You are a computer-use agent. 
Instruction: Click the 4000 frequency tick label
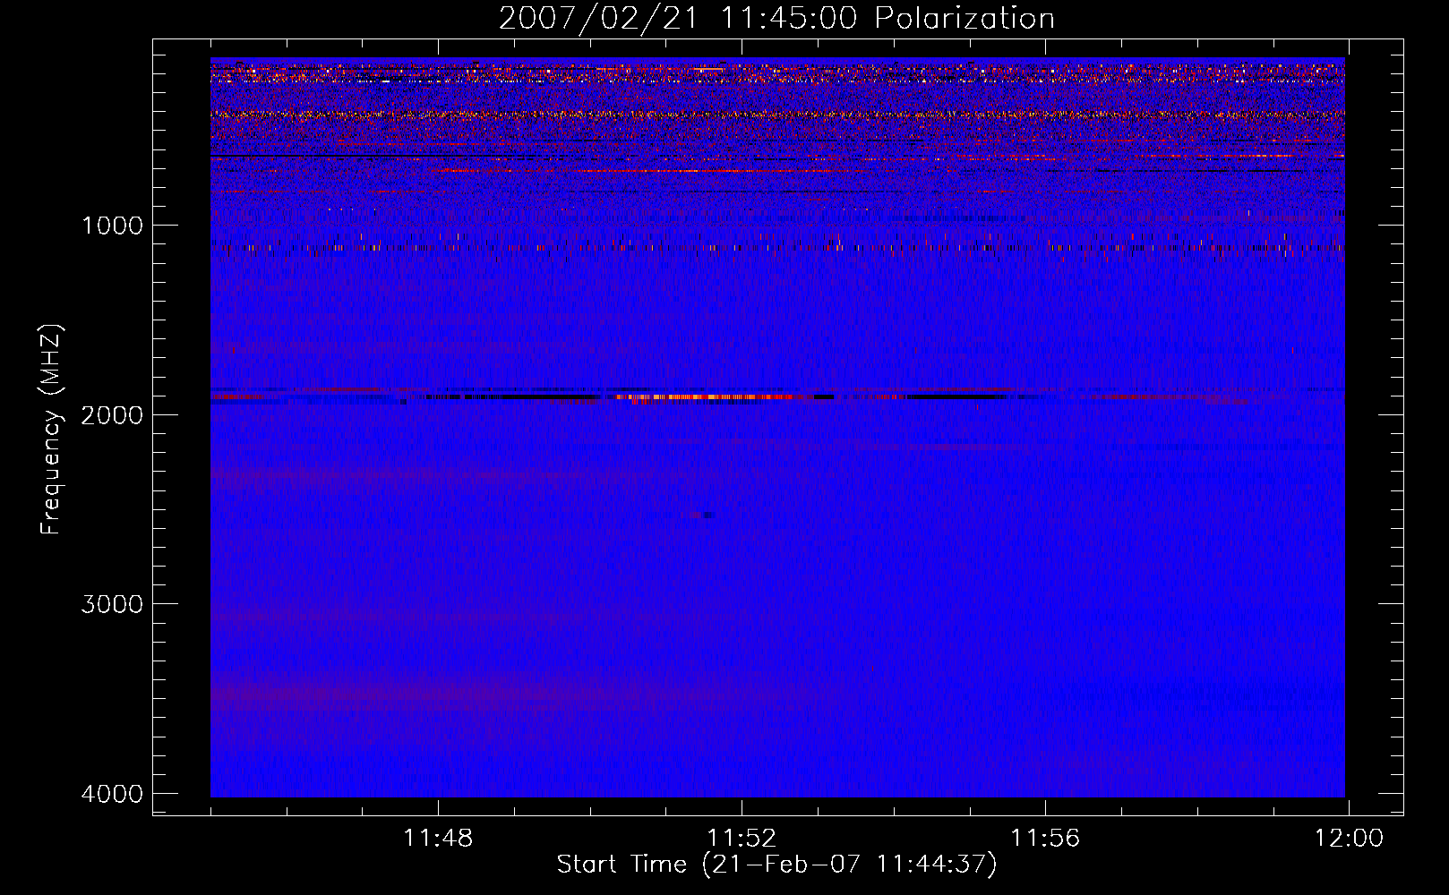(112, 794)
